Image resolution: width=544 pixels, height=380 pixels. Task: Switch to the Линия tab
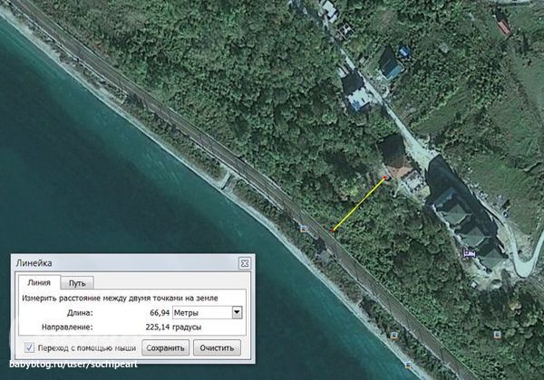click(33, 282)
